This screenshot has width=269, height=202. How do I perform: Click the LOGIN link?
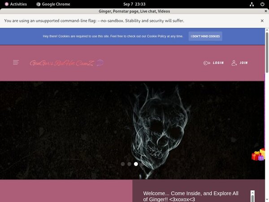click(x=218, y=63)
